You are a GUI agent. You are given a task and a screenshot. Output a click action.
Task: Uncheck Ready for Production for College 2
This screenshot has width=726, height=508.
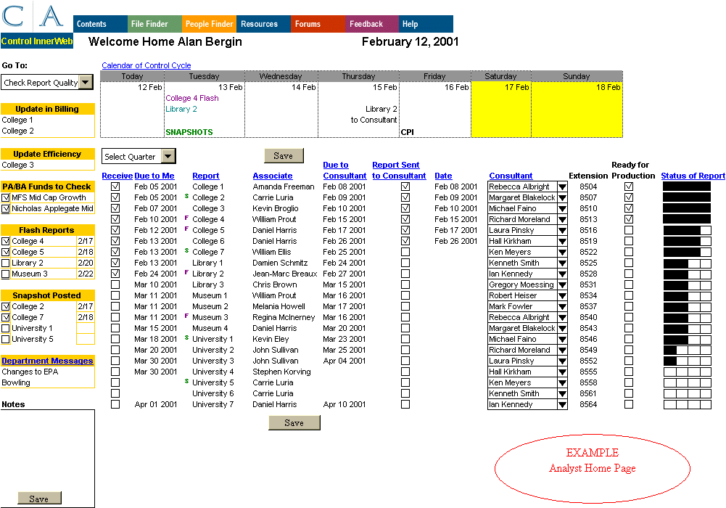pyautogui.click(x=628, y=197)
